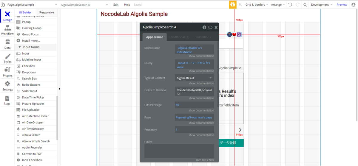Viewport: 358px width, 166px height.
Task: Open the Workflow section
Action: tap(7, 30)
